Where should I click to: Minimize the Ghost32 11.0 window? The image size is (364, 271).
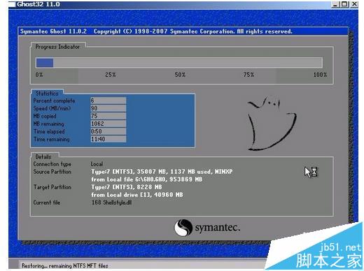click(x=335, y=4)
